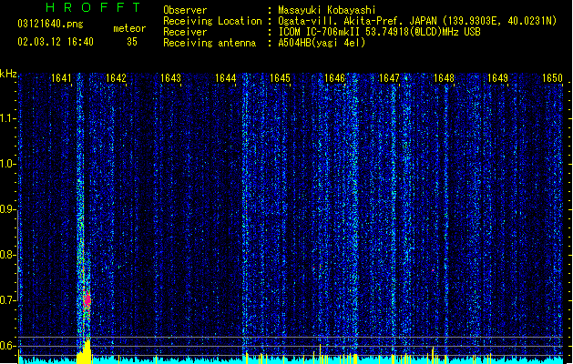
Task: Click the date stamp 02.03.12 16:40
Action: [x=56, y=42]
